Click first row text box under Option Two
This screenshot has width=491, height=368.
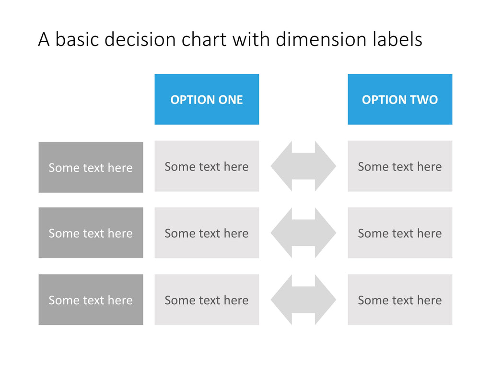(400, 166)
